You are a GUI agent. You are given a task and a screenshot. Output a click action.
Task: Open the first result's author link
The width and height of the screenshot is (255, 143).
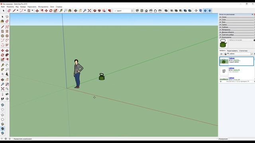tap(237, 60)
